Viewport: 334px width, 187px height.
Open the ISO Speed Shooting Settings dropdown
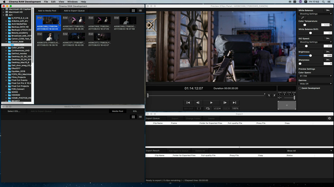[315, 42]
